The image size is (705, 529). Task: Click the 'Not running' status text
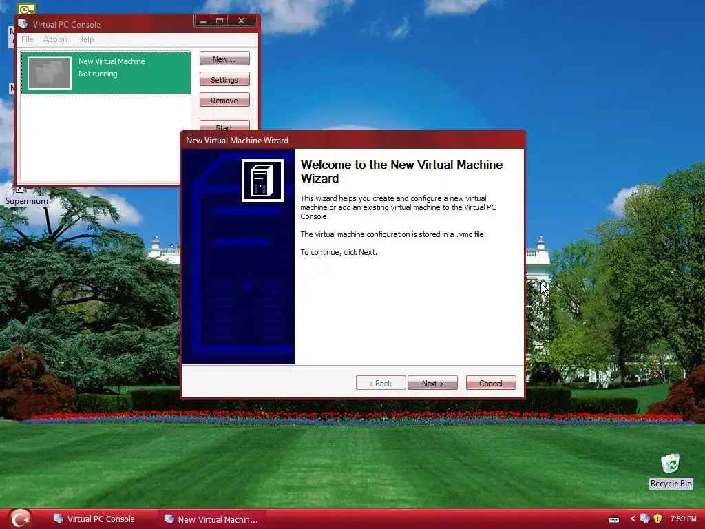98,74
